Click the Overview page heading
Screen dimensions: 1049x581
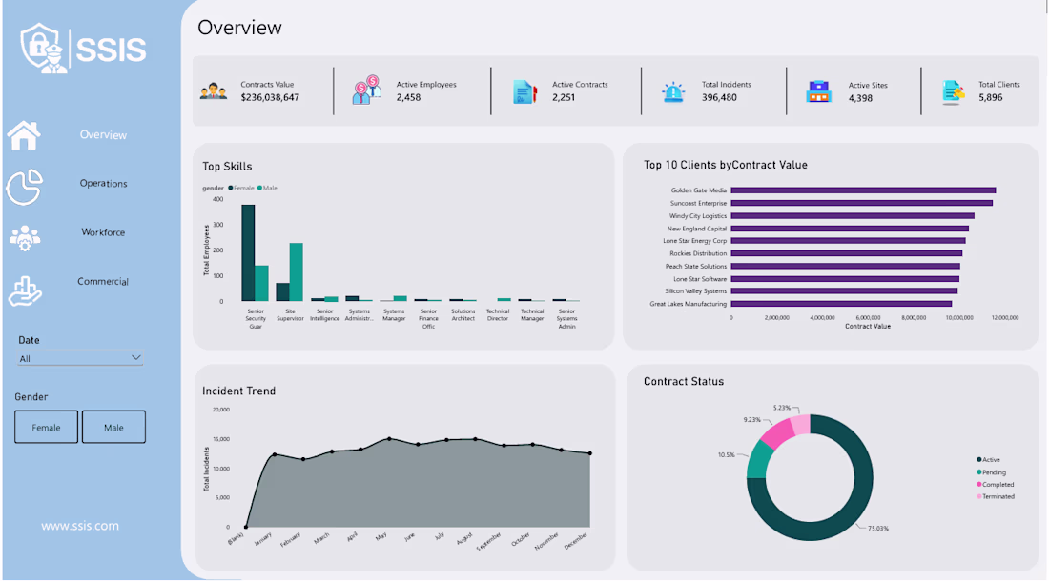239,28
